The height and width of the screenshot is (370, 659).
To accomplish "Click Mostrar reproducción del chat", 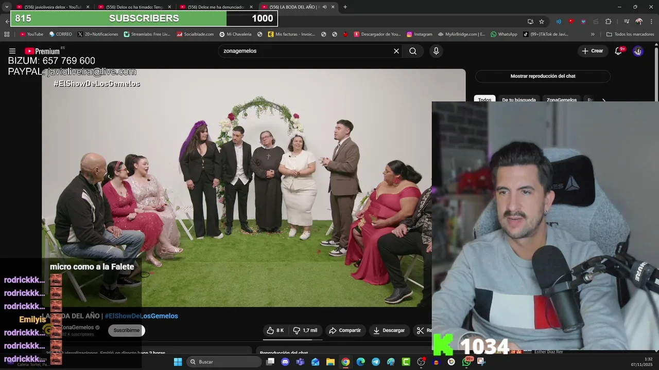I will [x=543, y=76].
